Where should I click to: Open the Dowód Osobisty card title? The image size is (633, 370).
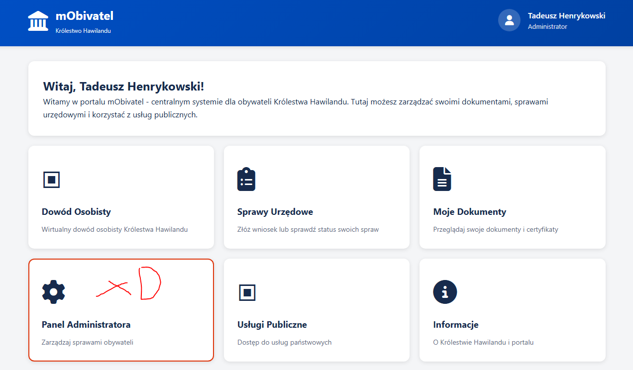(x=76, y=212)
